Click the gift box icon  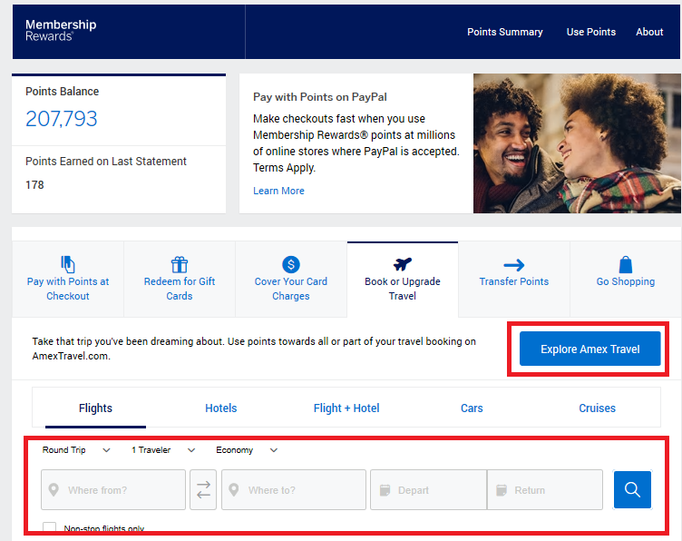pos(180,264)
